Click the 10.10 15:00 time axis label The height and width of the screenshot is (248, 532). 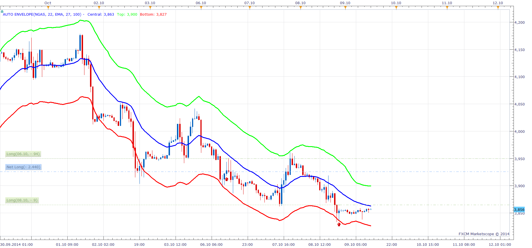pos(428,244)
